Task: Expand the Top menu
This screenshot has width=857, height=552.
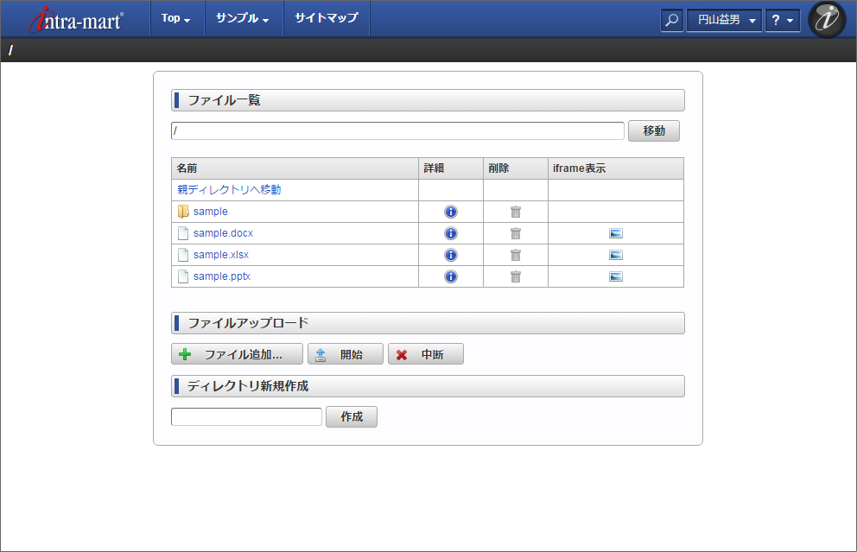Action: point(176,18)
